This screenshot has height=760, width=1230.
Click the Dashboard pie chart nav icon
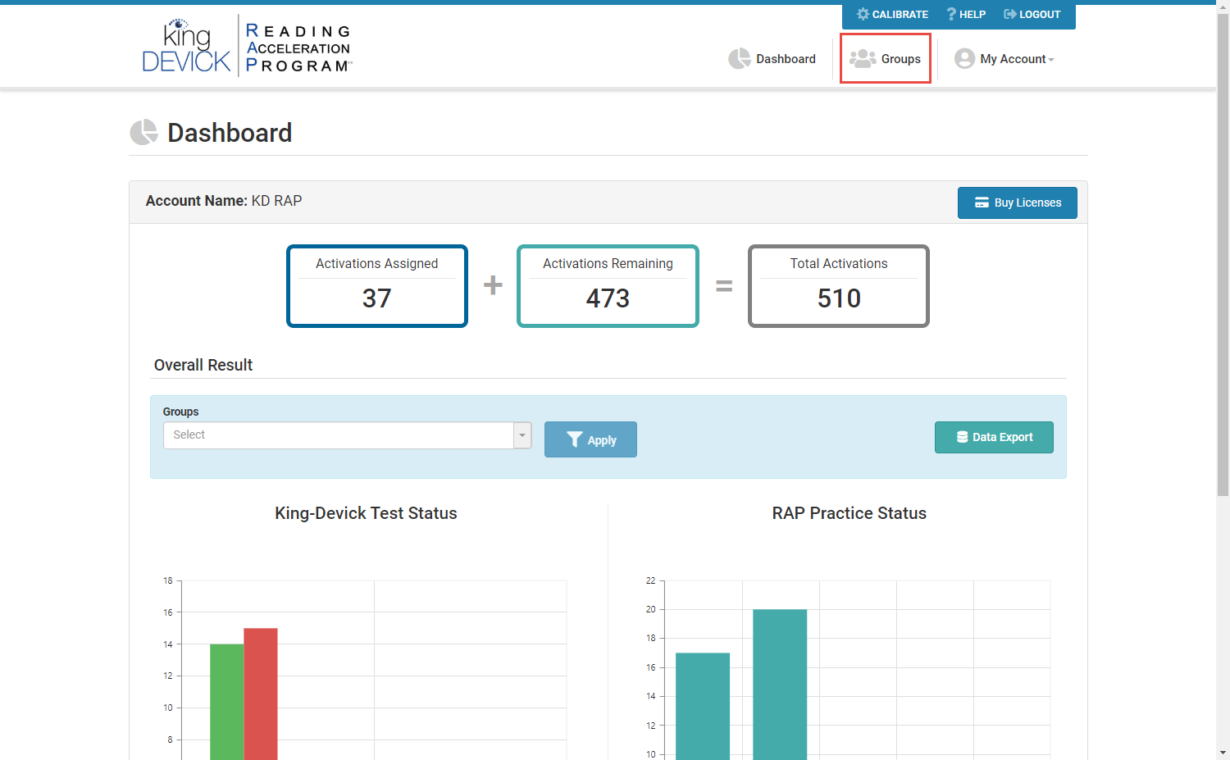pyautogui.click(x=740, y=58)
